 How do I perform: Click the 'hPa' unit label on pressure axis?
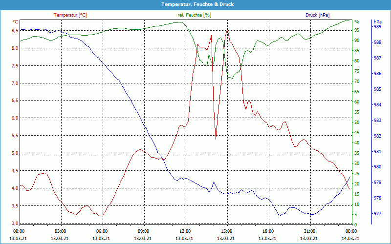pyautogui.click(x=378, y=22)
